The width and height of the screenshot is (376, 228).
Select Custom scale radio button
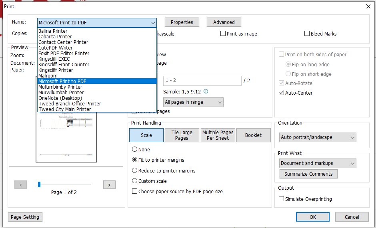[x=134, y=181]
